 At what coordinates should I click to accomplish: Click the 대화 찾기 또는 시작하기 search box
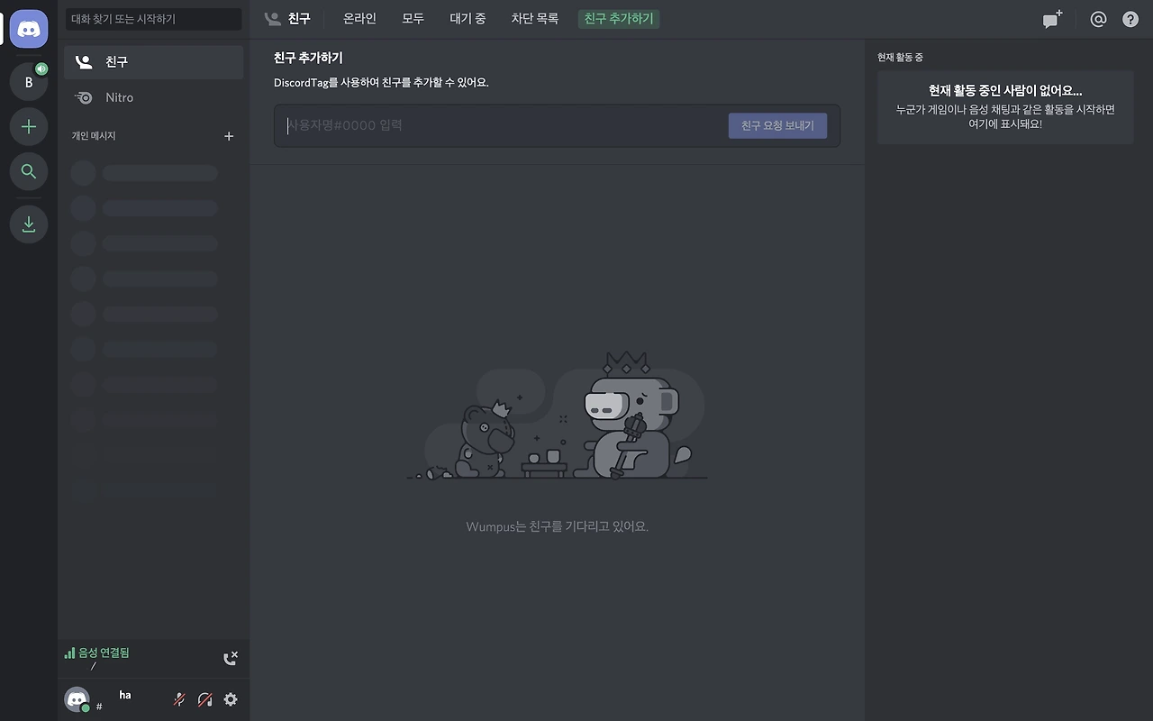click(154, 19)
